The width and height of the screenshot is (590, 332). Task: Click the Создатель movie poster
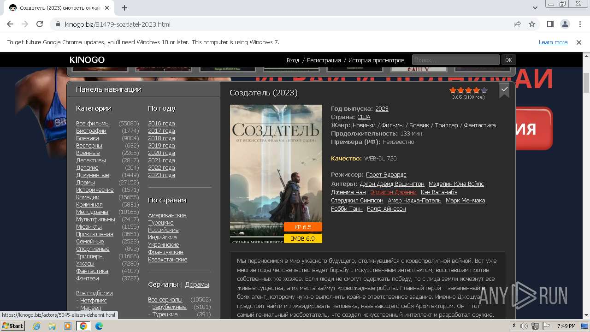[276, 174]
